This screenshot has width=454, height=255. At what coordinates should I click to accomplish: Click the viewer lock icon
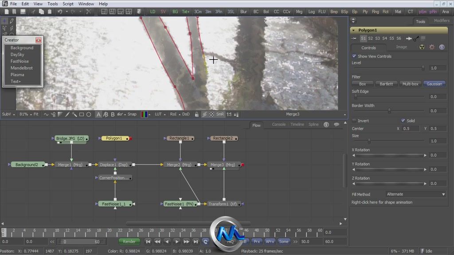coord(196,115)
